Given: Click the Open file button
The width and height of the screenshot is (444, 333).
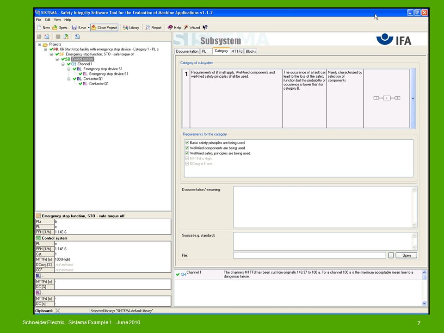Looking at the screenshot, I should pos(407,255).
